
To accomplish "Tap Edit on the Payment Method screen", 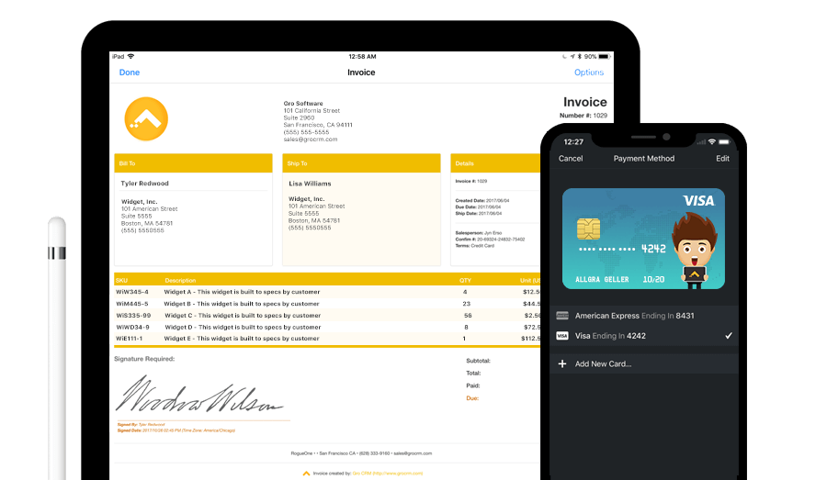I will [x=722, y=158].
